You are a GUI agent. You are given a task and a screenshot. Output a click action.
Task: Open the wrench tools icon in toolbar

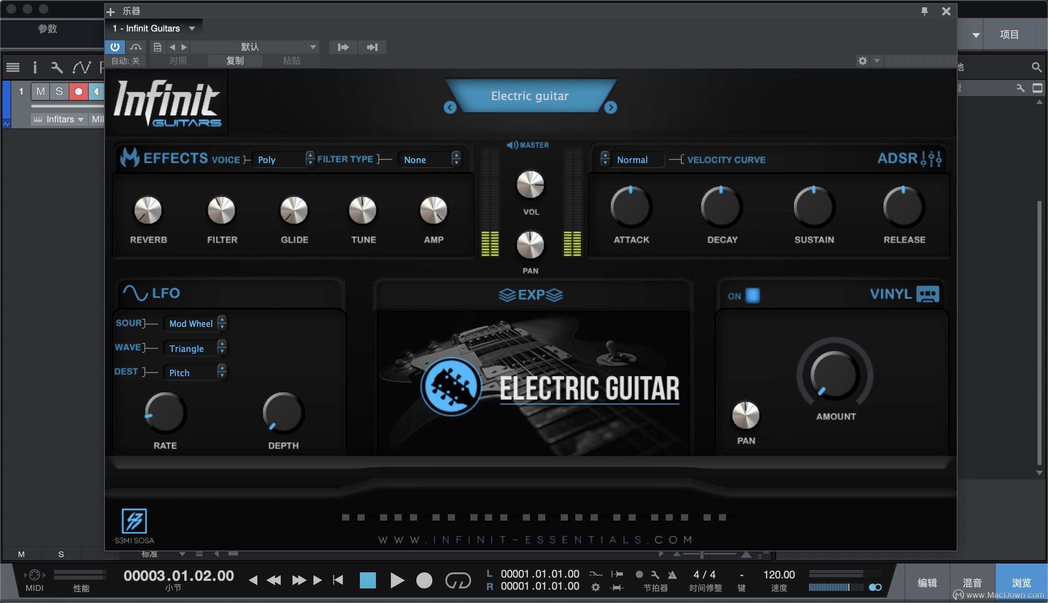click(57, 67)
